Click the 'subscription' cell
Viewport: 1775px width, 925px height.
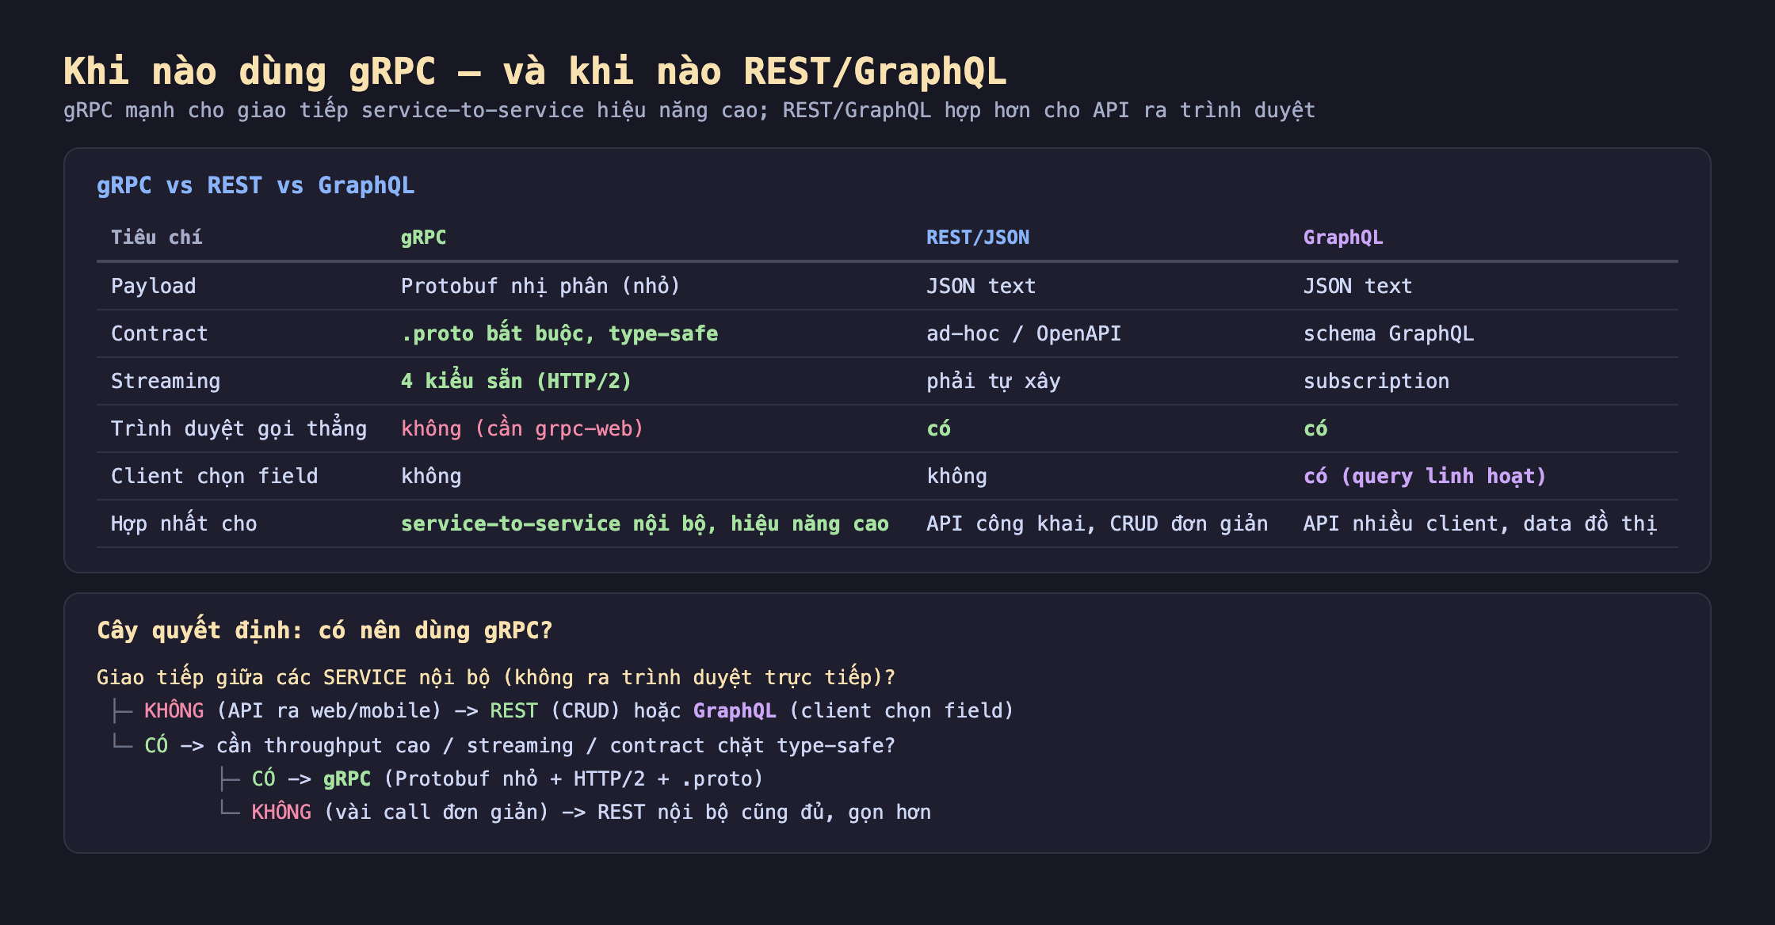pyautogui.click(x=1376, y=381)
